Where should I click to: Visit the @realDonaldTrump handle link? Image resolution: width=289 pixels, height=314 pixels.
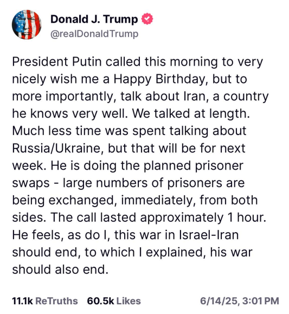94,34
